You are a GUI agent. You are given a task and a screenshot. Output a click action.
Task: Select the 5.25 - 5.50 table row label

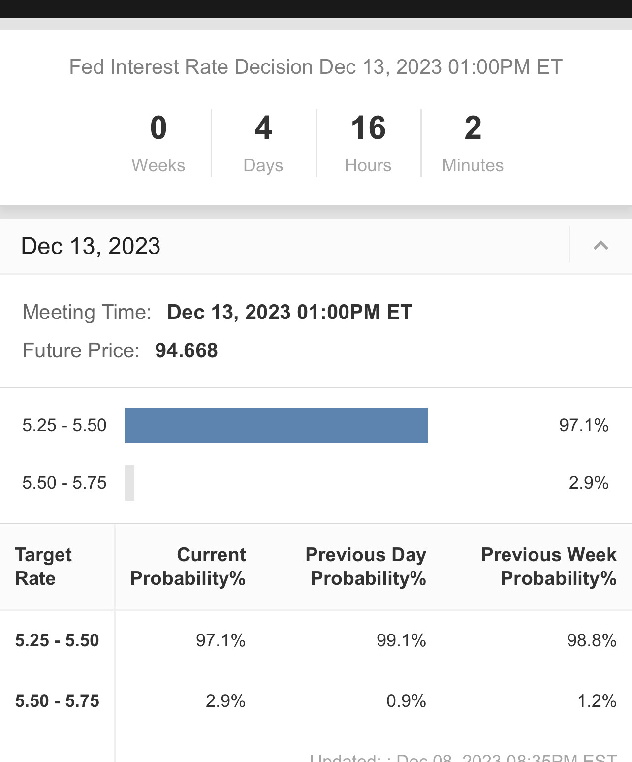click(57, 640)
